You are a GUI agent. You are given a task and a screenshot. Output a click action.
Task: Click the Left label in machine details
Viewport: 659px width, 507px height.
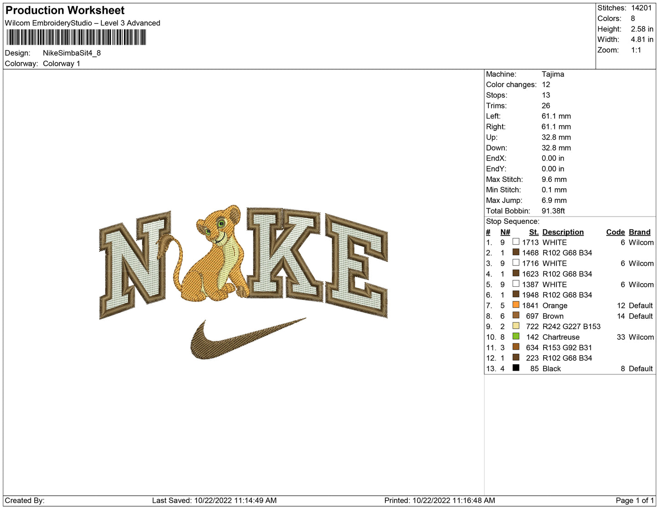pos(493,116)
